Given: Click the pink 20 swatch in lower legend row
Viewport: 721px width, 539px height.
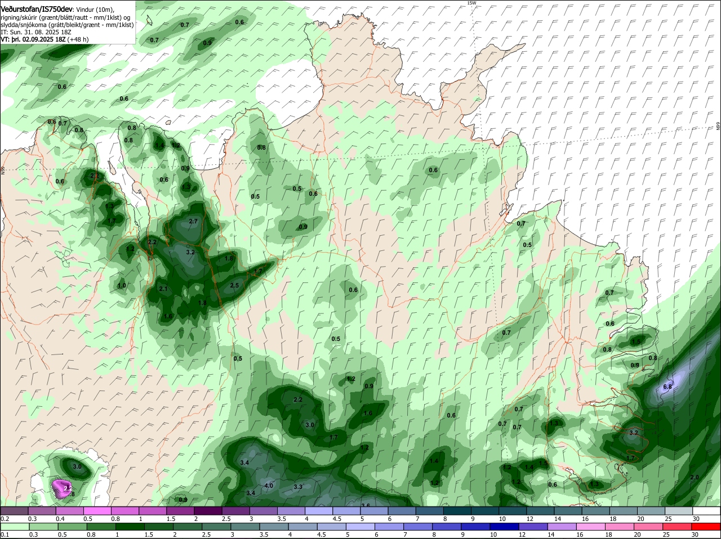Looking at the screenshot, I should [x=649, y=527].
